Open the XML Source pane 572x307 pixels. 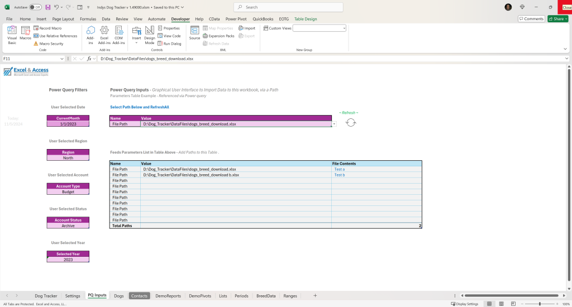click(x=194, y=33)
